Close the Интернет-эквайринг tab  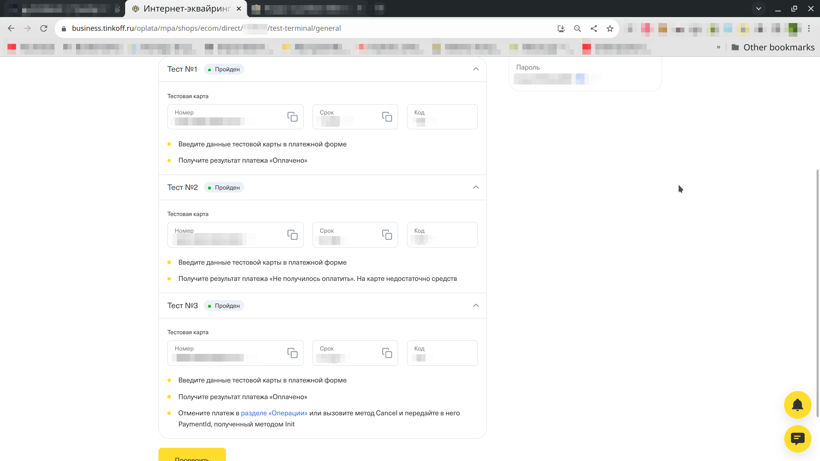click(239, 9)
